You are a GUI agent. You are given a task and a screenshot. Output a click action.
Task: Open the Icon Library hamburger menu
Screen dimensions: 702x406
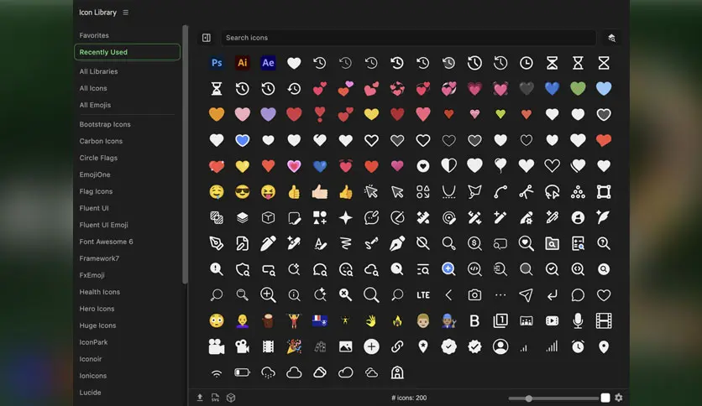point(126,13)
